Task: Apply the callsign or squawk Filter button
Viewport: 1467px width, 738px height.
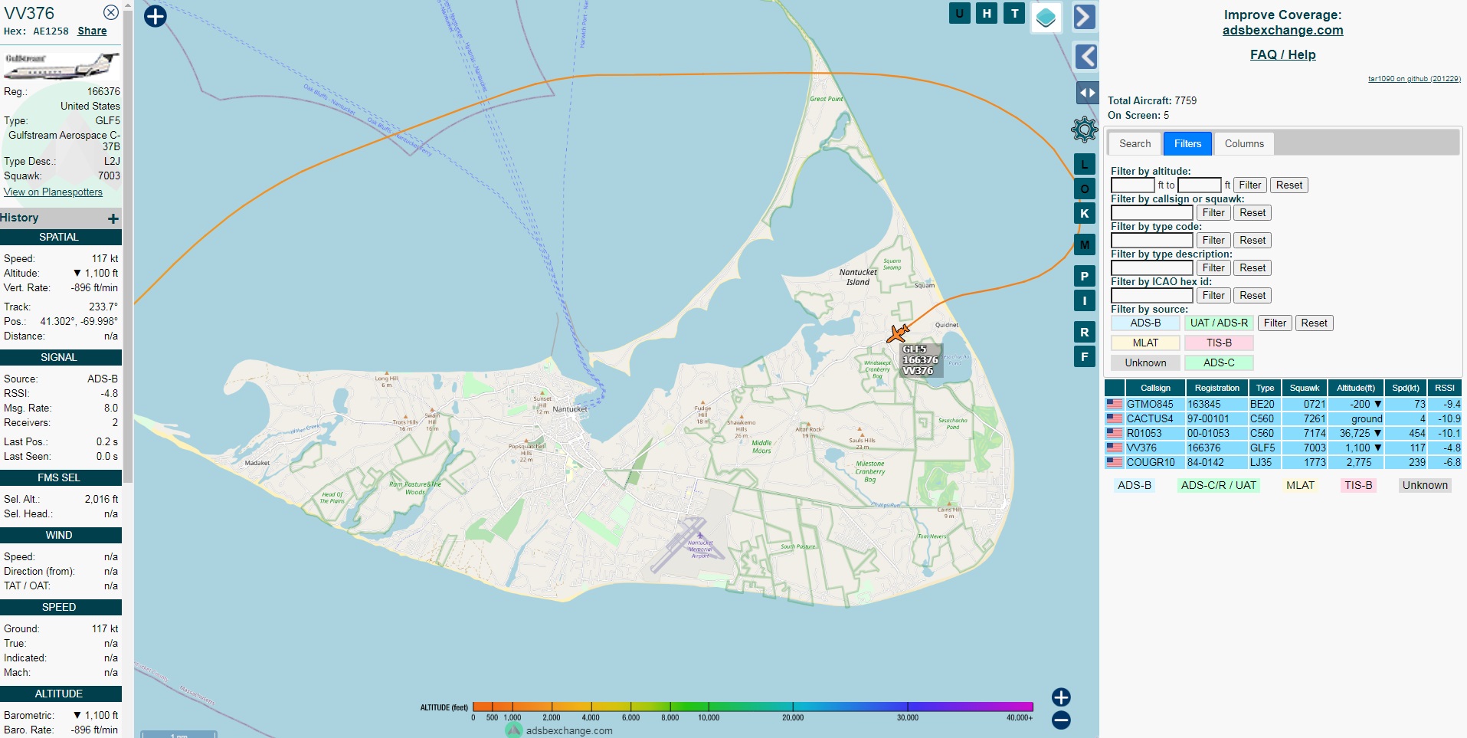Action: pyautogui.click(x=1213, y=213)
